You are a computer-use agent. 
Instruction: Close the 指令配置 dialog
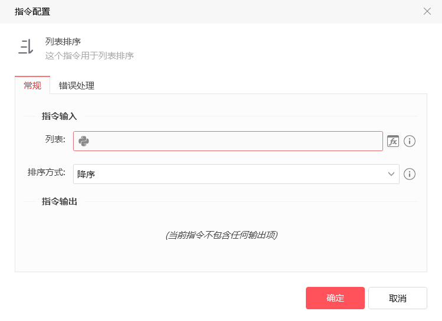tap(427, 11)
